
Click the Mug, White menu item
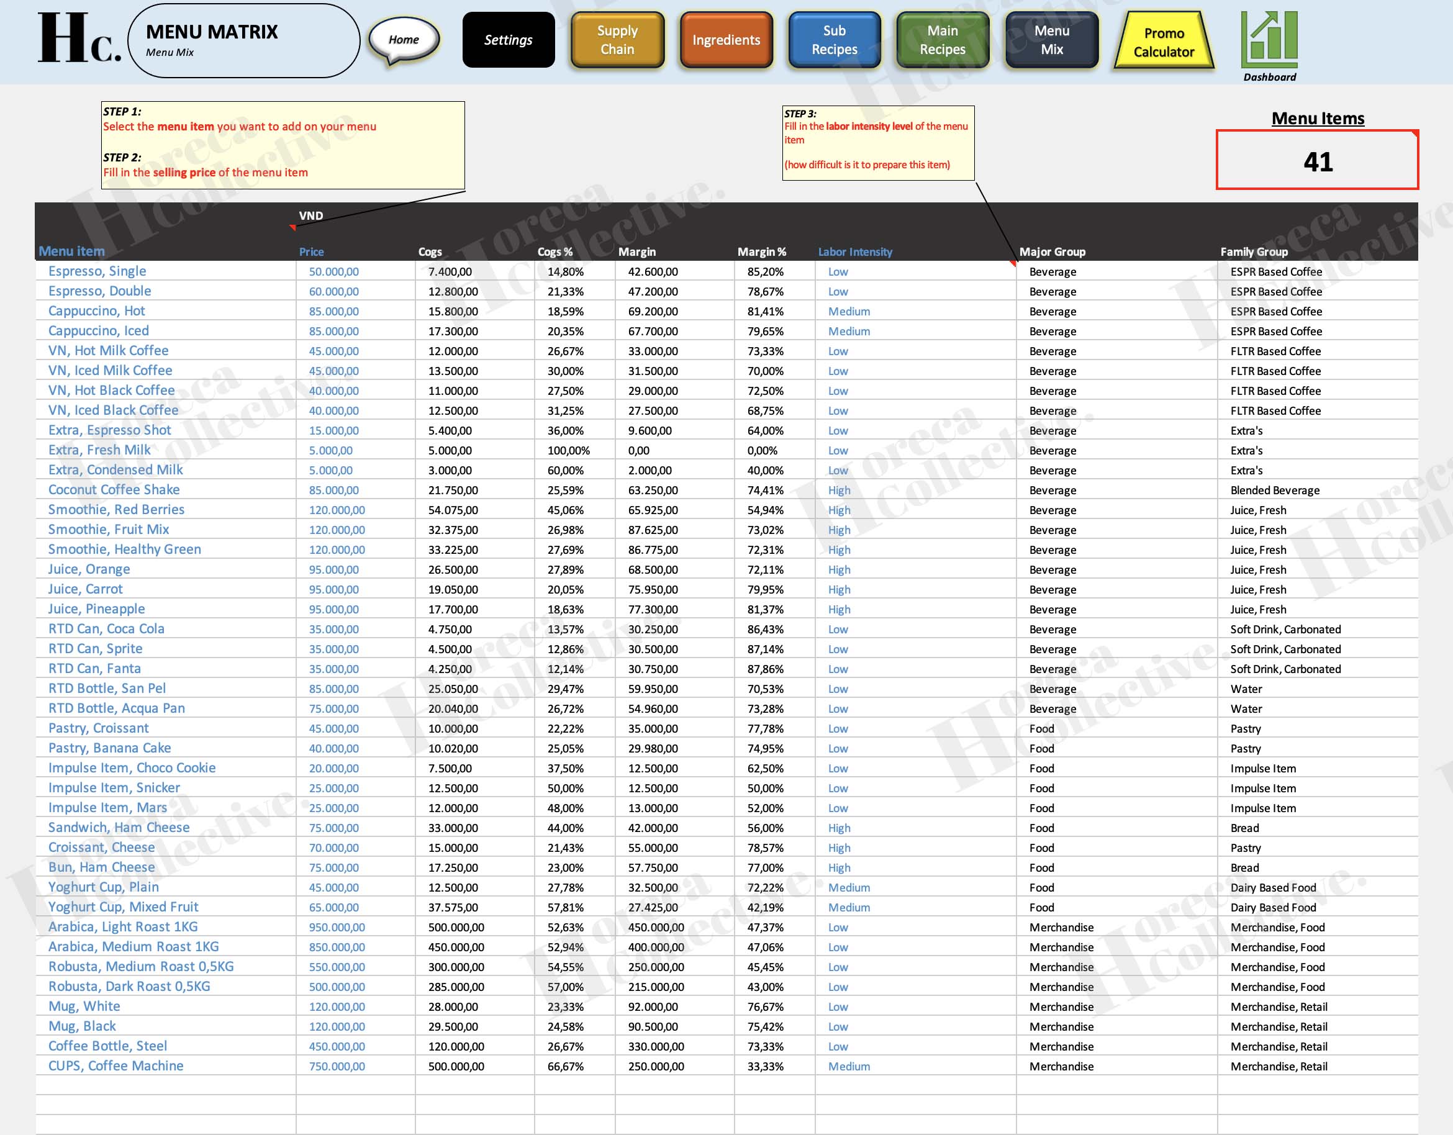84,1006
